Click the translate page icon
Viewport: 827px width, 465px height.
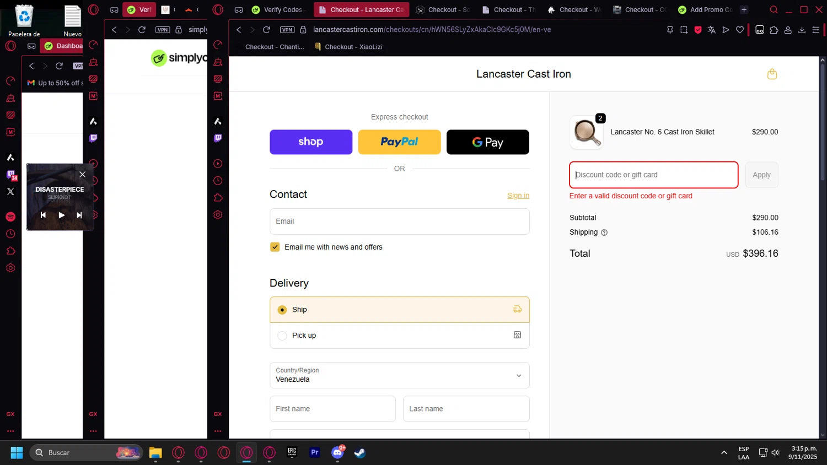[x=712, y=30]
